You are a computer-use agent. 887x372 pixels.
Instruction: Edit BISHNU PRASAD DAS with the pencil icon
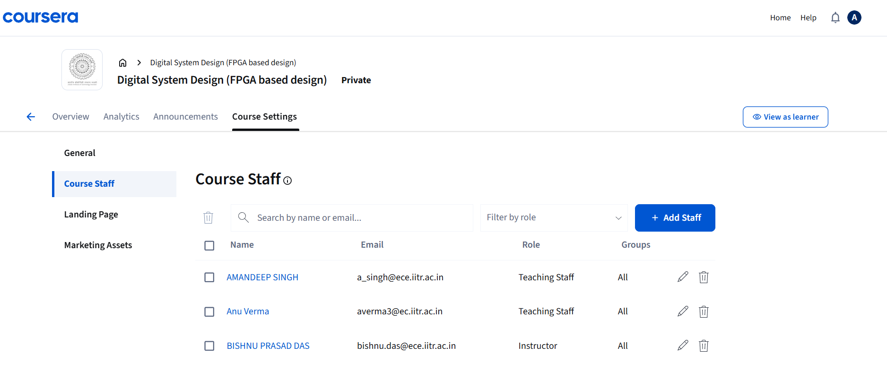click(x=683, y=346)
